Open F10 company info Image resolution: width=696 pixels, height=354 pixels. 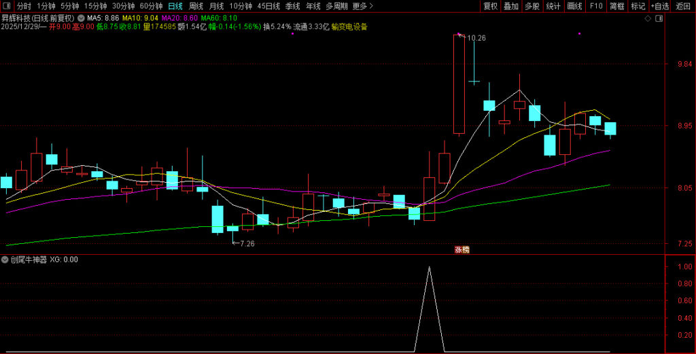pos(596,6)
